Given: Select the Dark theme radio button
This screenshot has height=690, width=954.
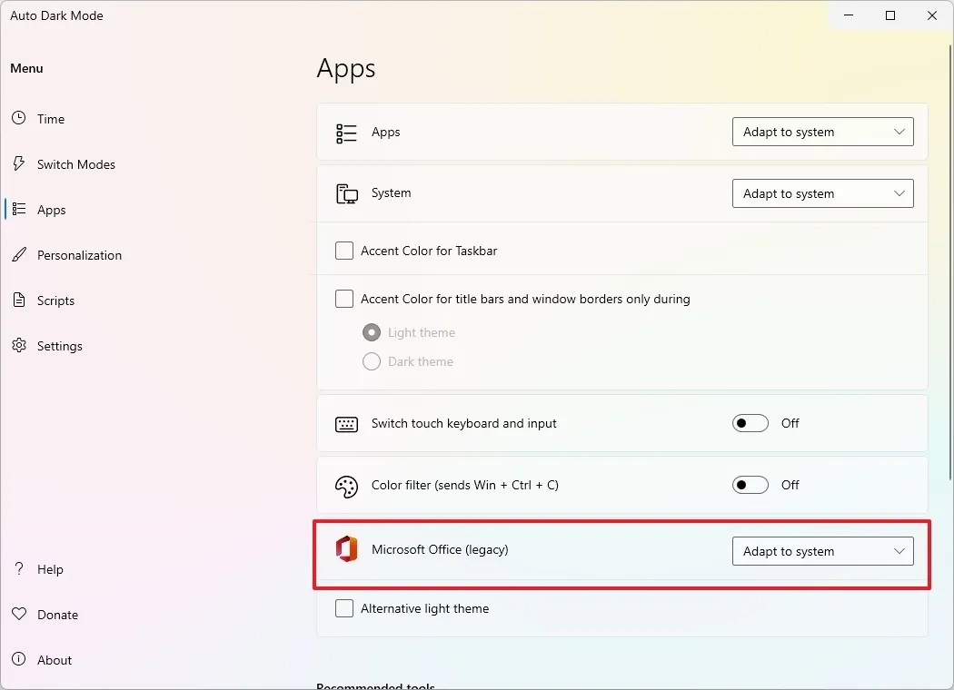Looking at the screenshot, I should click(372, 361).
